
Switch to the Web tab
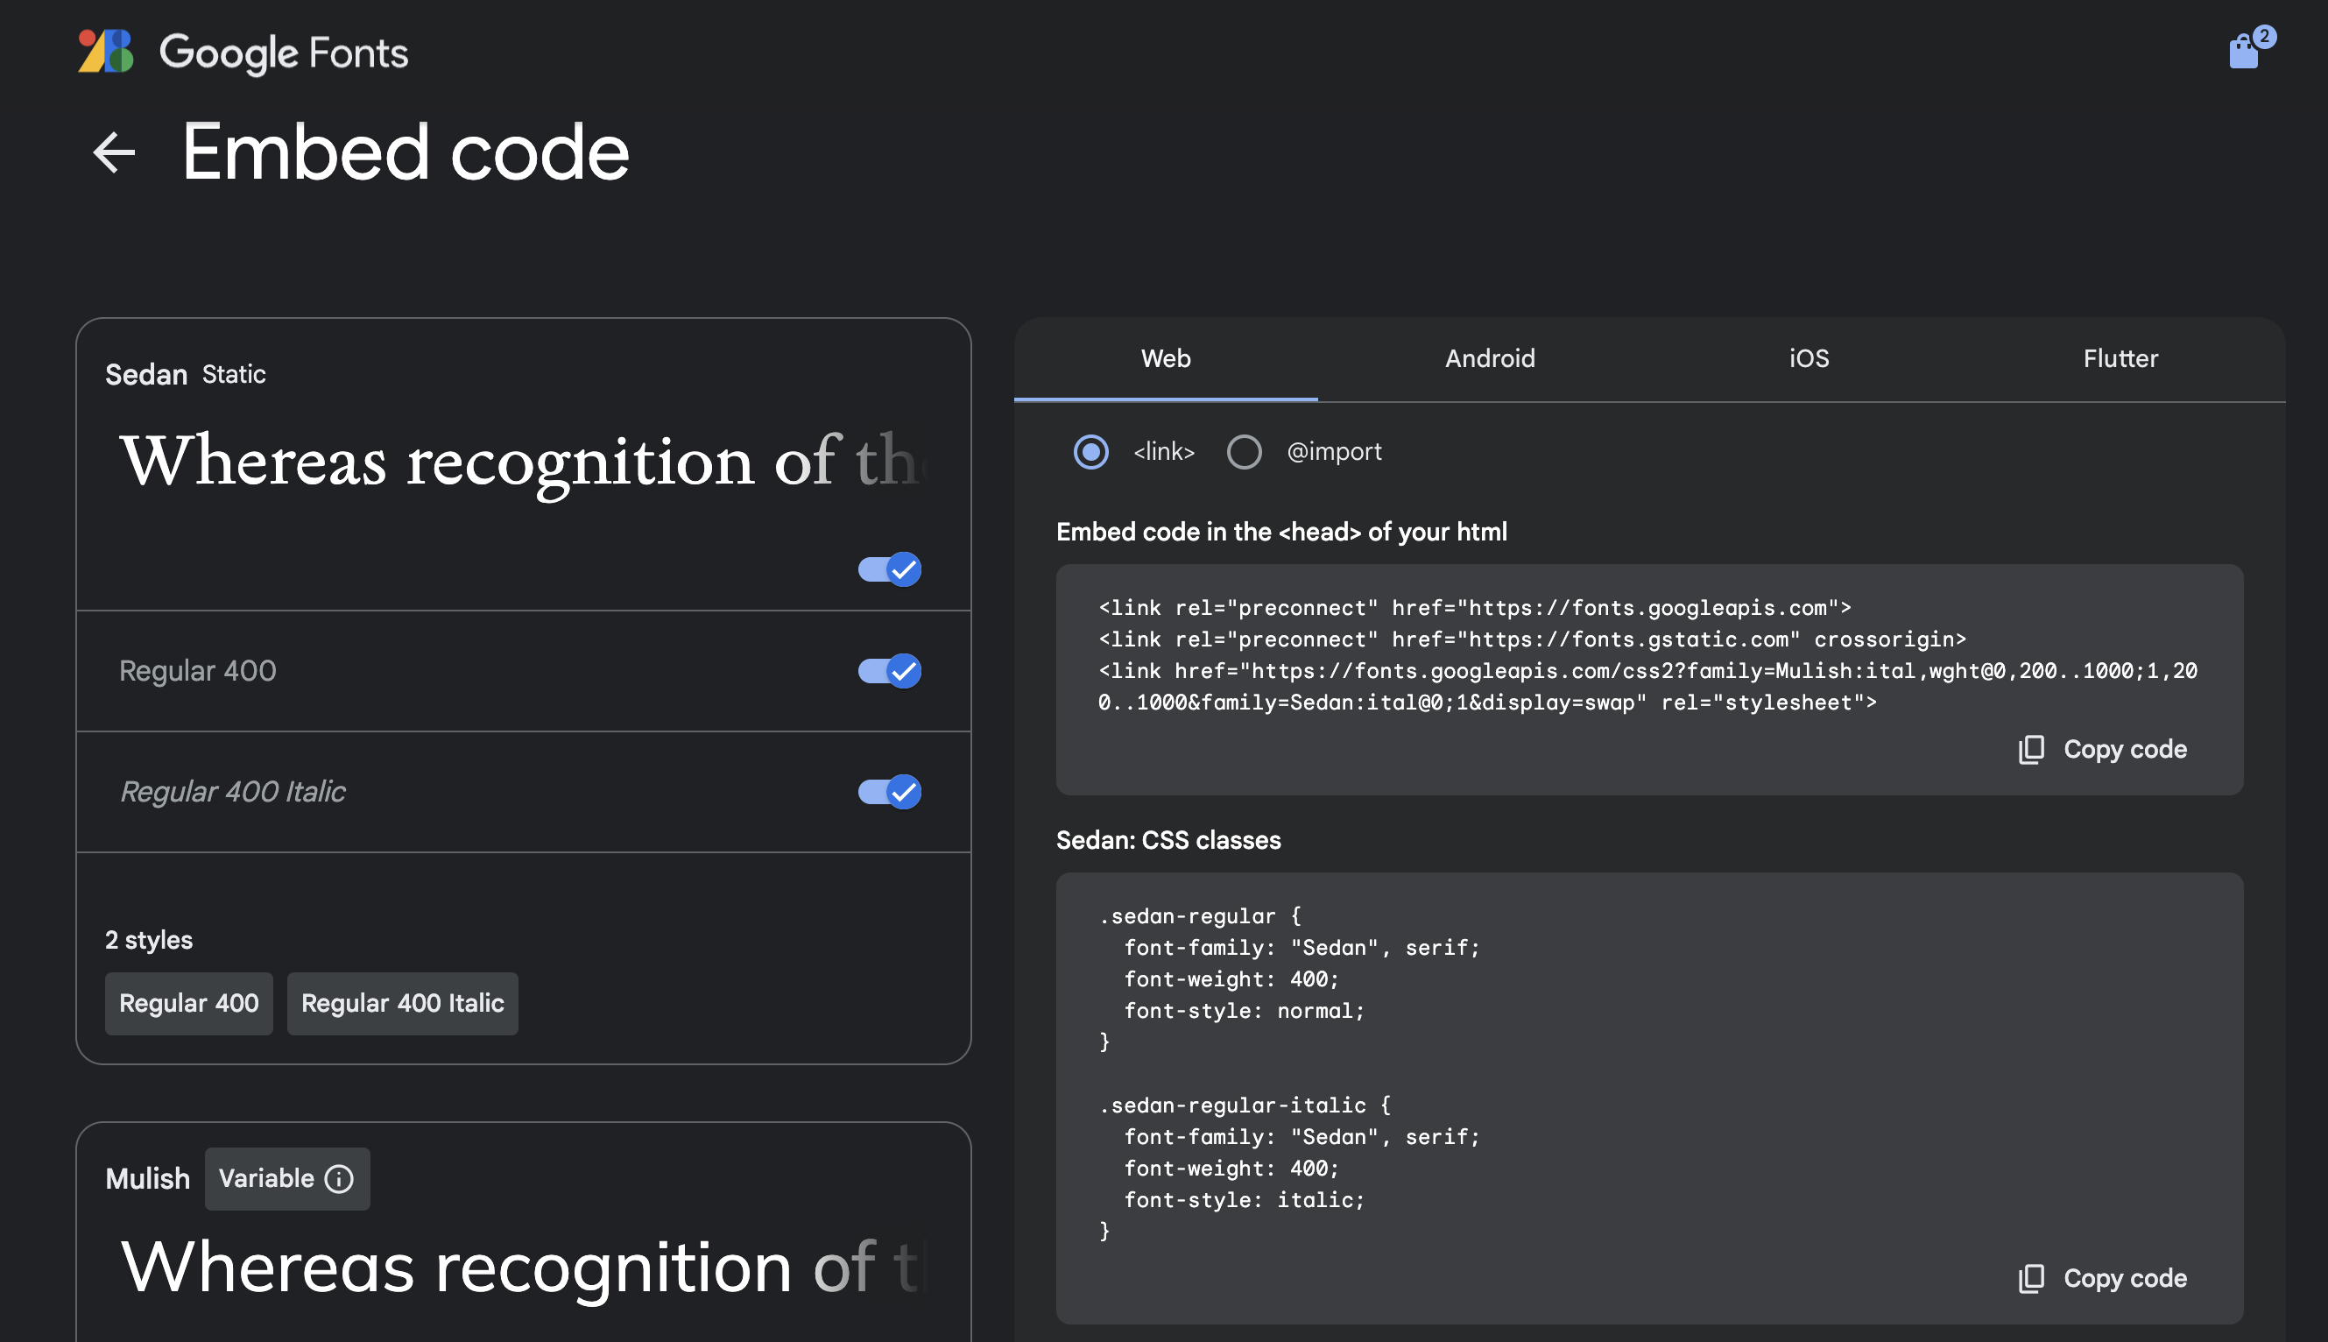click(1166, 358)
